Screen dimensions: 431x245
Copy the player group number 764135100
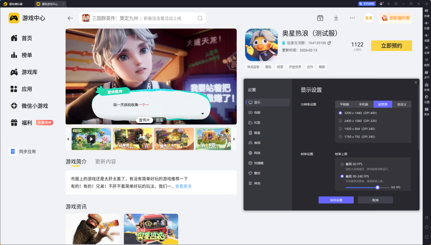click(329, 43)
